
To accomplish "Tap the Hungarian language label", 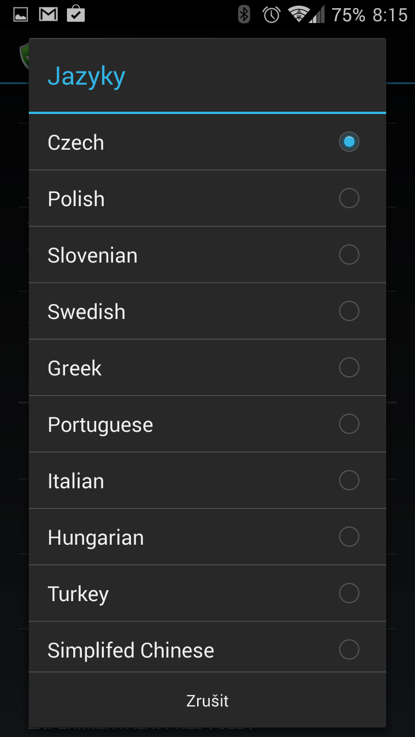I will [x=96, y=538].
